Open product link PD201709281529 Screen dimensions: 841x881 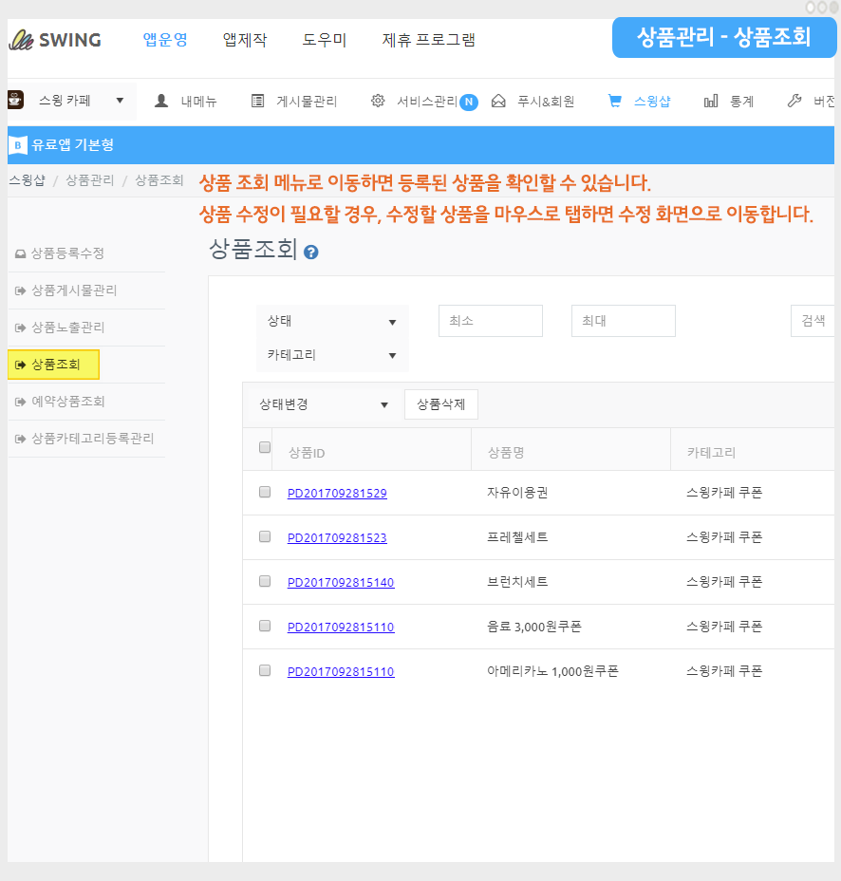click(x=337, y=493)
